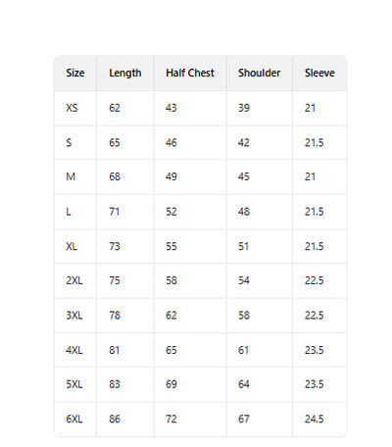Click the 6XL size row label
This screenshot has height=447, width=392.
[x=74, y=419]
